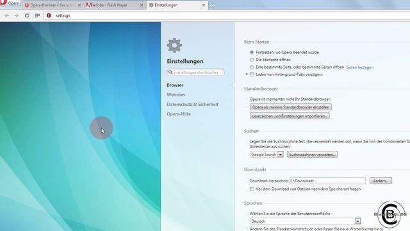Select Browser in settings sidebar
Viewport: 410px width, 231px height.
coord(175,85)
